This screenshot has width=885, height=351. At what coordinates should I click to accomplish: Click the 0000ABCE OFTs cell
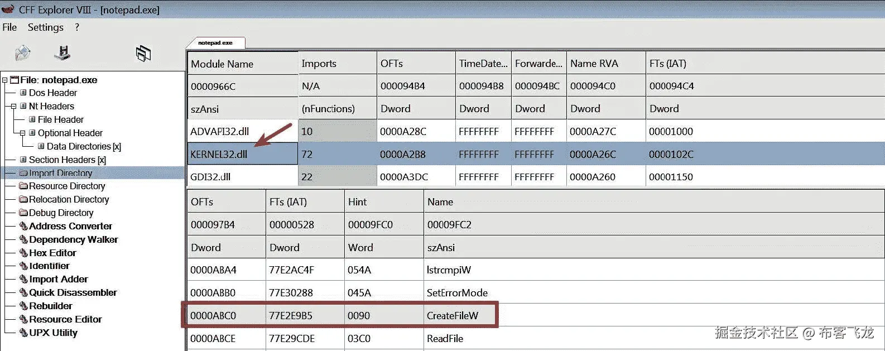[x=226, y=339]
